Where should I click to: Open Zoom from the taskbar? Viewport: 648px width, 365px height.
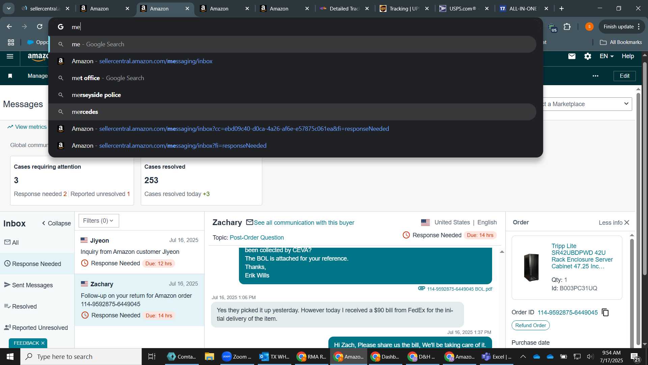(x=236, y=357)
